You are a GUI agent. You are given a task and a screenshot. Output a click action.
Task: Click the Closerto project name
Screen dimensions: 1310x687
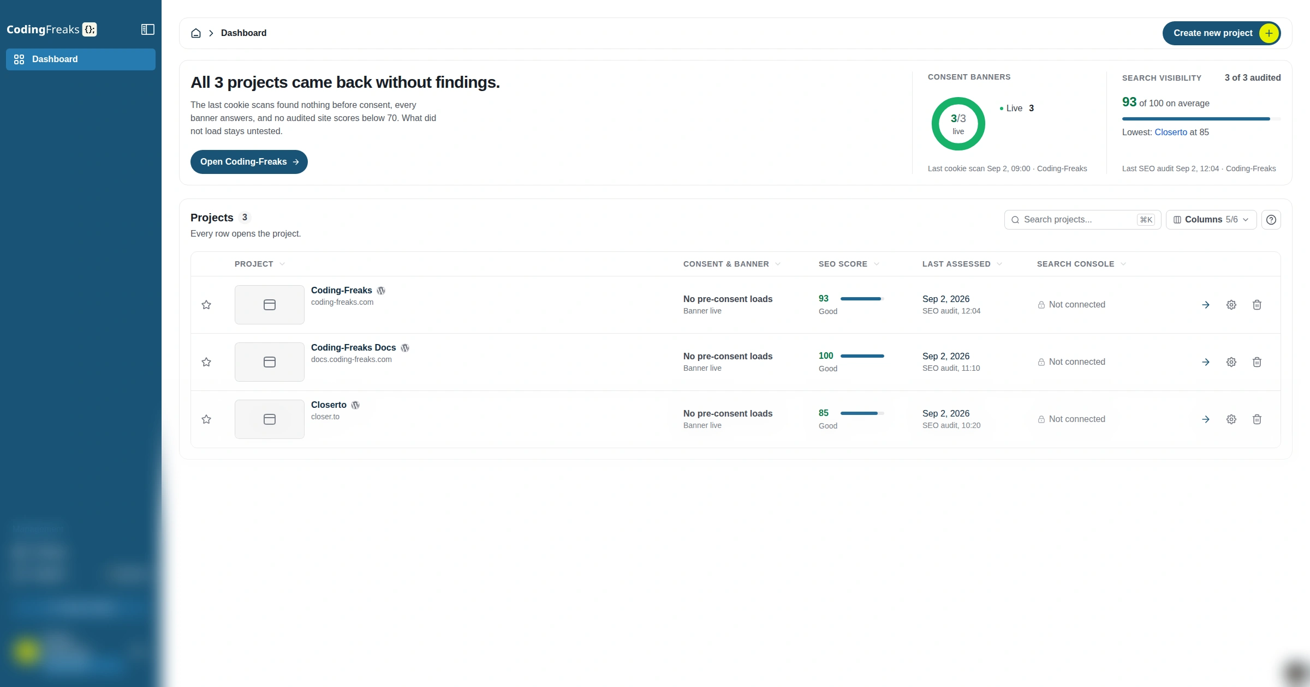point(329,405)
